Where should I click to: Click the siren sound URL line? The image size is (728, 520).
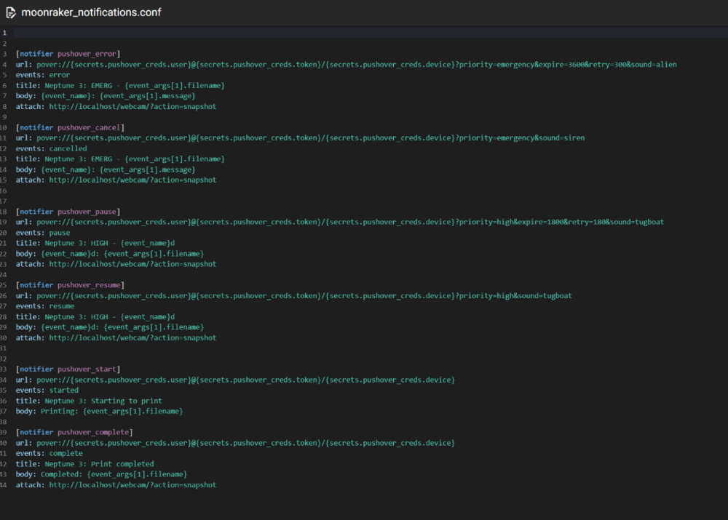(300, 137)
